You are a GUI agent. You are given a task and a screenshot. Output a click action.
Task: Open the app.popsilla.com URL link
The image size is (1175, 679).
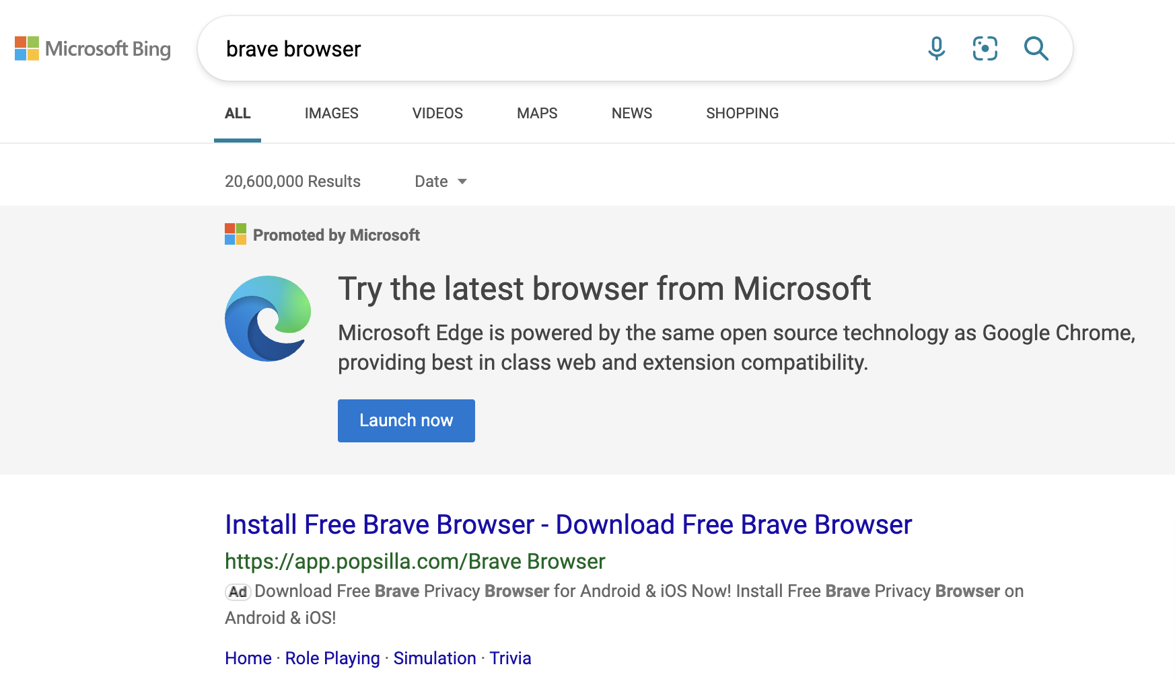point(415,561)
